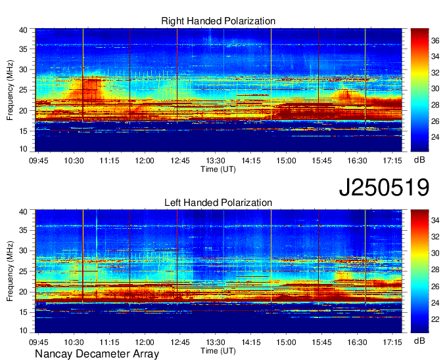Click the "dB" label of Left Handed color bar
This screenshot has height=362, width=447.
[419, 340]
